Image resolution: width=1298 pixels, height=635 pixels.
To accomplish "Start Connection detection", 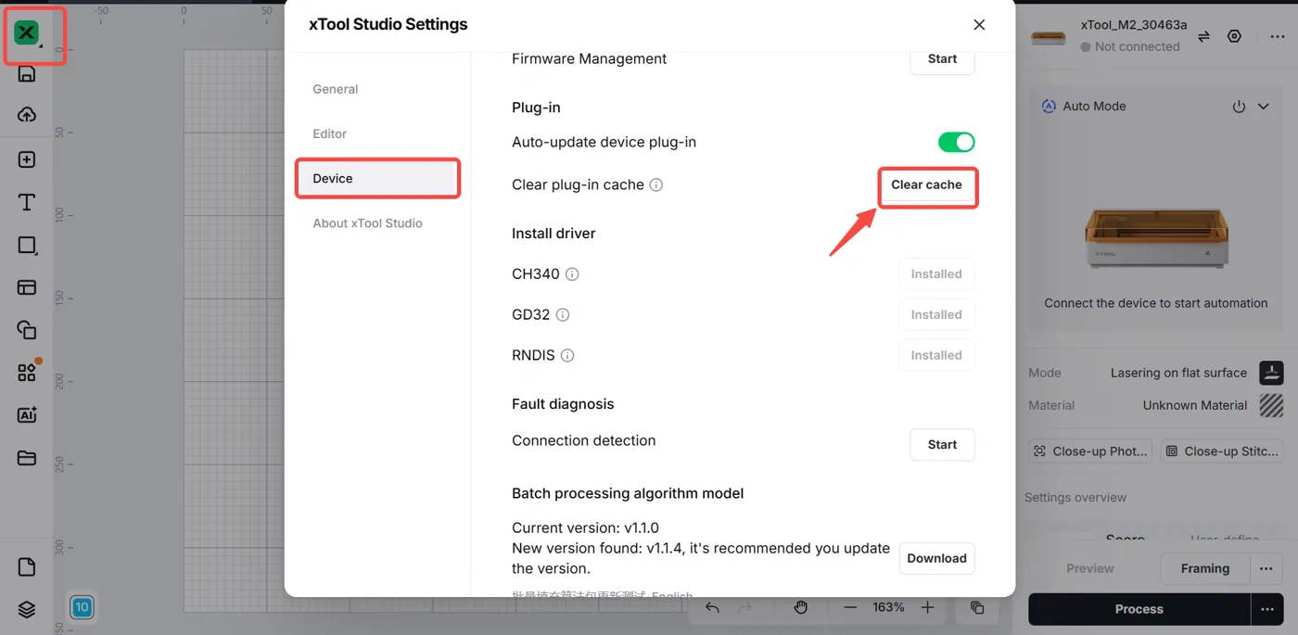I will click(x=942, y=445).
